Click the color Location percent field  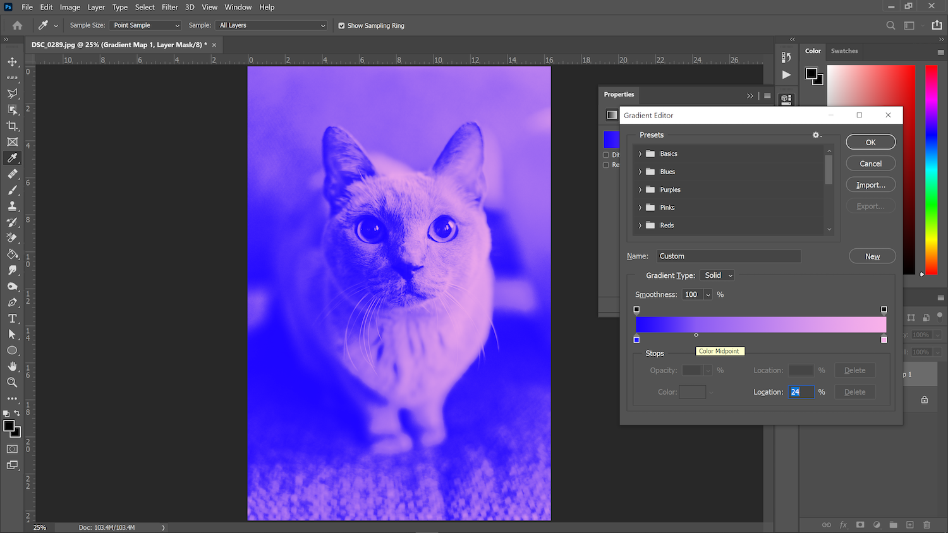[x=801, y=392]
